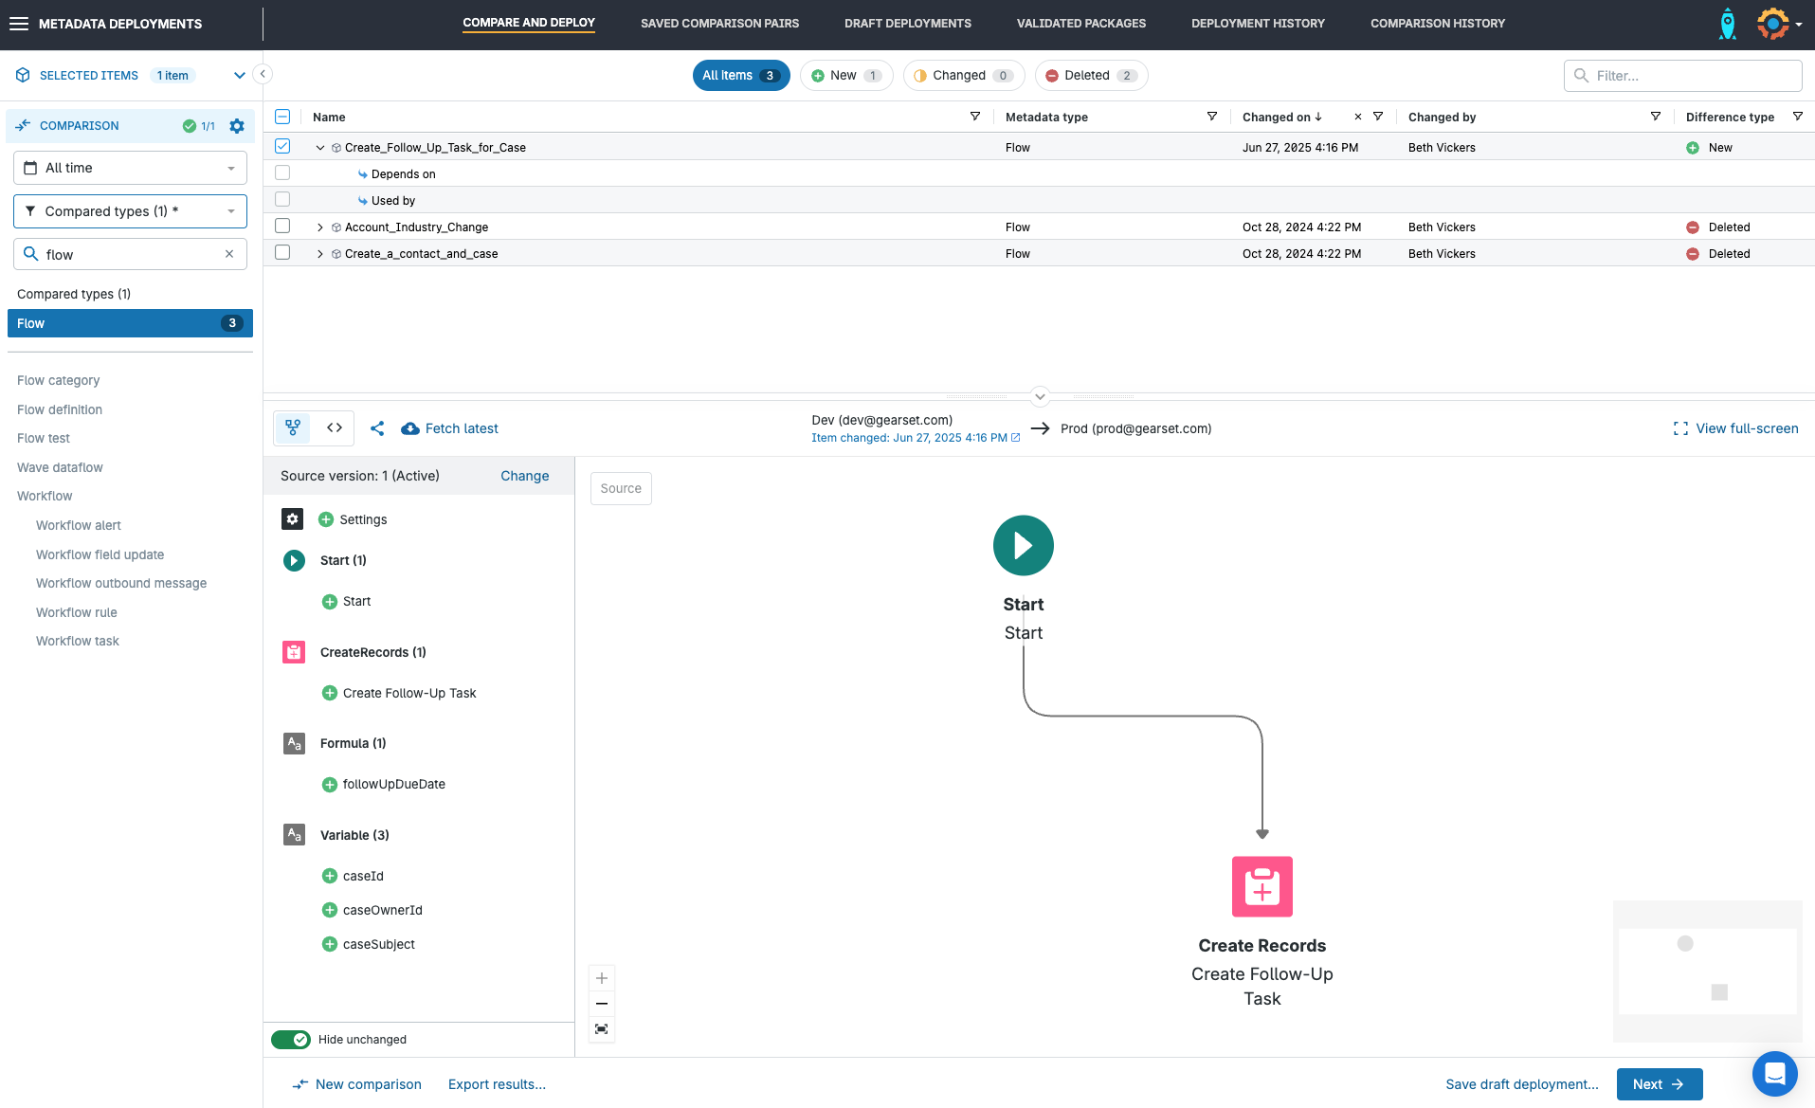Open the hamburger navigation menu
The width and height of the screenshot is (1815, 1108).
pos(19,24)
